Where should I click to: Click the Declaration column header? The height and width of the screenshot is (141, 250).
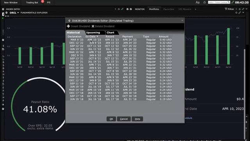tap(75, 36)
